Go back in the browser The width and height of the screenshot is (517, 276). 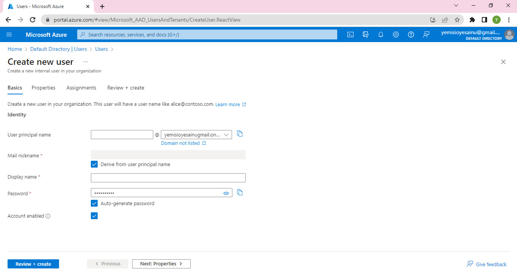pyautogui.click(x=8, y=20)
